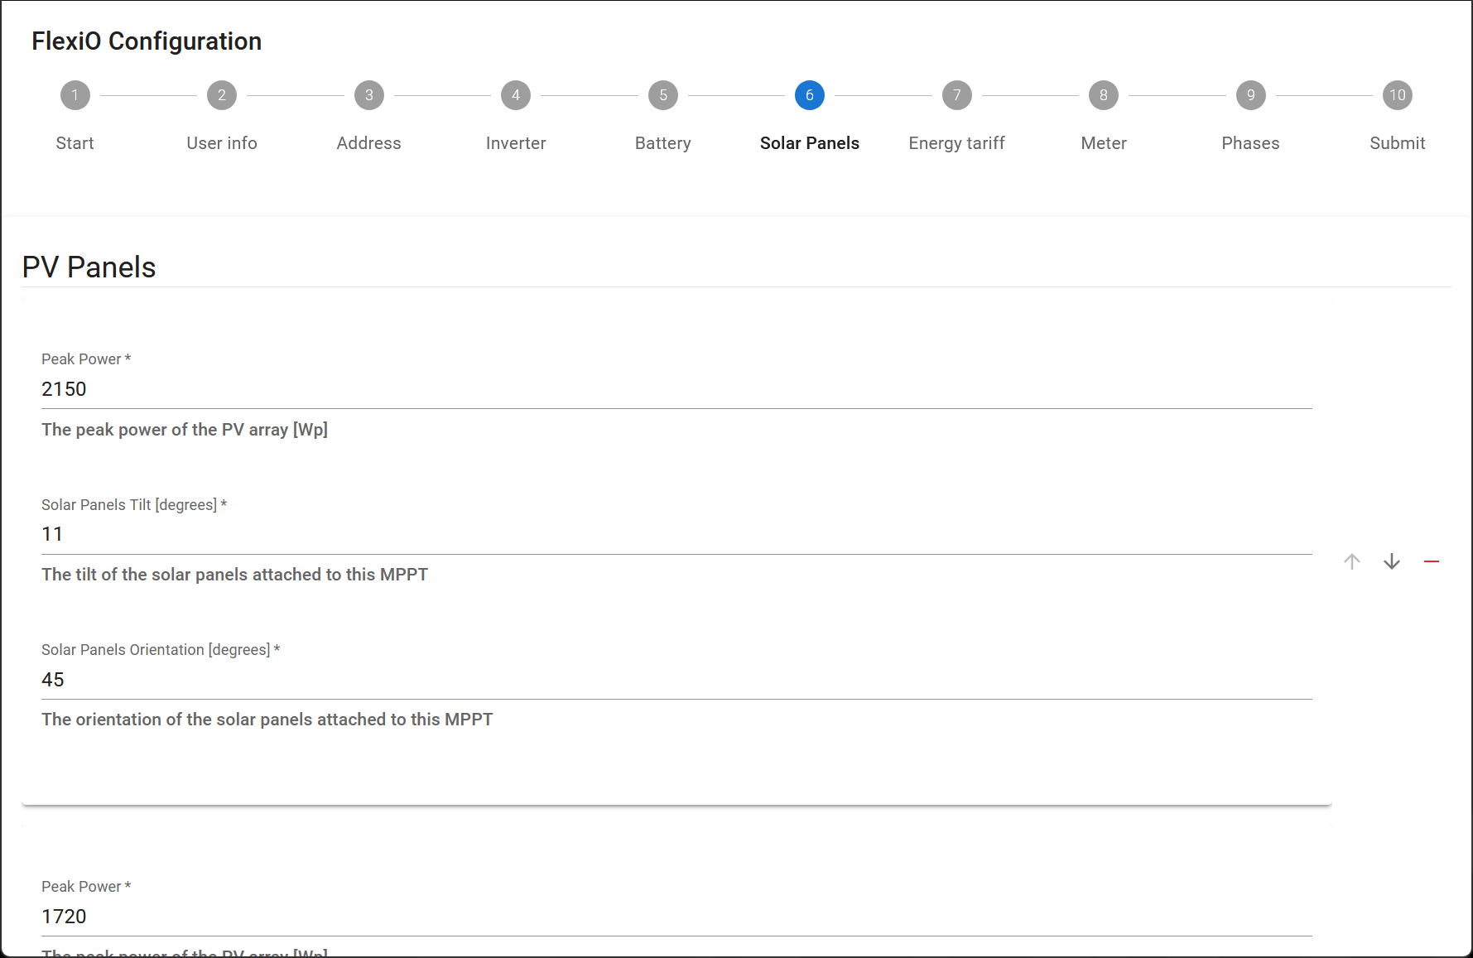Remove the first PV panel entry
1473x958 pixels.
[x=1431, y=561]
